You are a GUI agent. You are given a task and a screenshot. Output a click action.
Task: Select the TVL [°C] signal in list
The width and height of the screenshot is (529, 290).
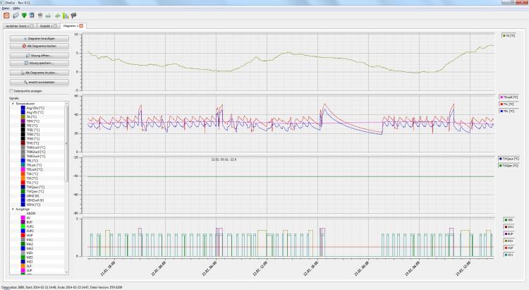click(32, 183)
